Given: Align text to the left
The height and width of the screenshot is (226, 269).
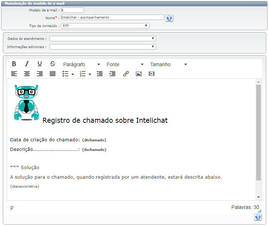Looking at the screenshot, I should click(14, 74).
